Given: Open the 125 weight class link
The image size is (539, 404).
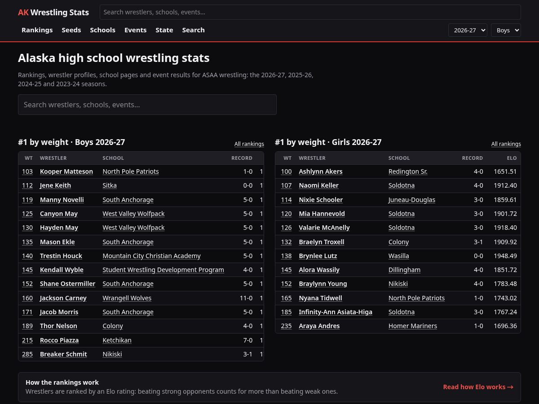Looking at the screenshot, I should tap(27, 214).
